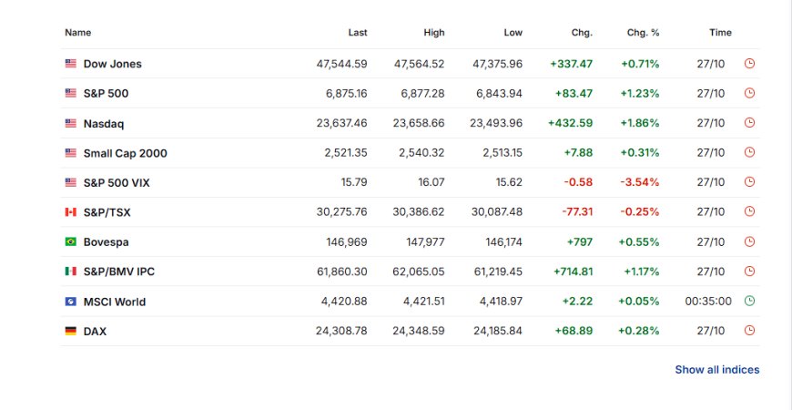
Task: Select VIX change percent -3.54%
Action: 639,182
